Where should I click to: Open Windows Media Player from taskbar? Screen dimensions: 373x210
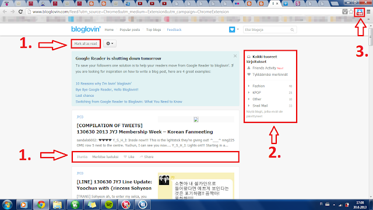tap(23, 205)
